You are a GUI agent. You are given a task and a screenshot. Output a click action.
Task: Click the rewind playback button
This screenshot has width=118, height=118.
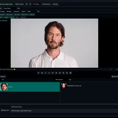pos(42,73)
